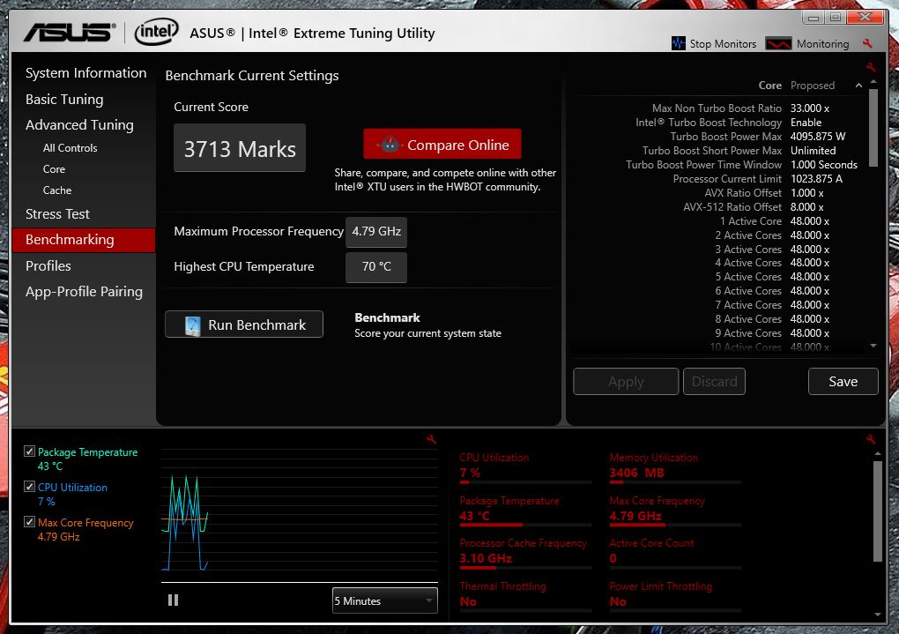Image resolution: width=899 pixels, height=634 pixels.
Task: Pause the monitoring graph
Action: tap(173, 600)
